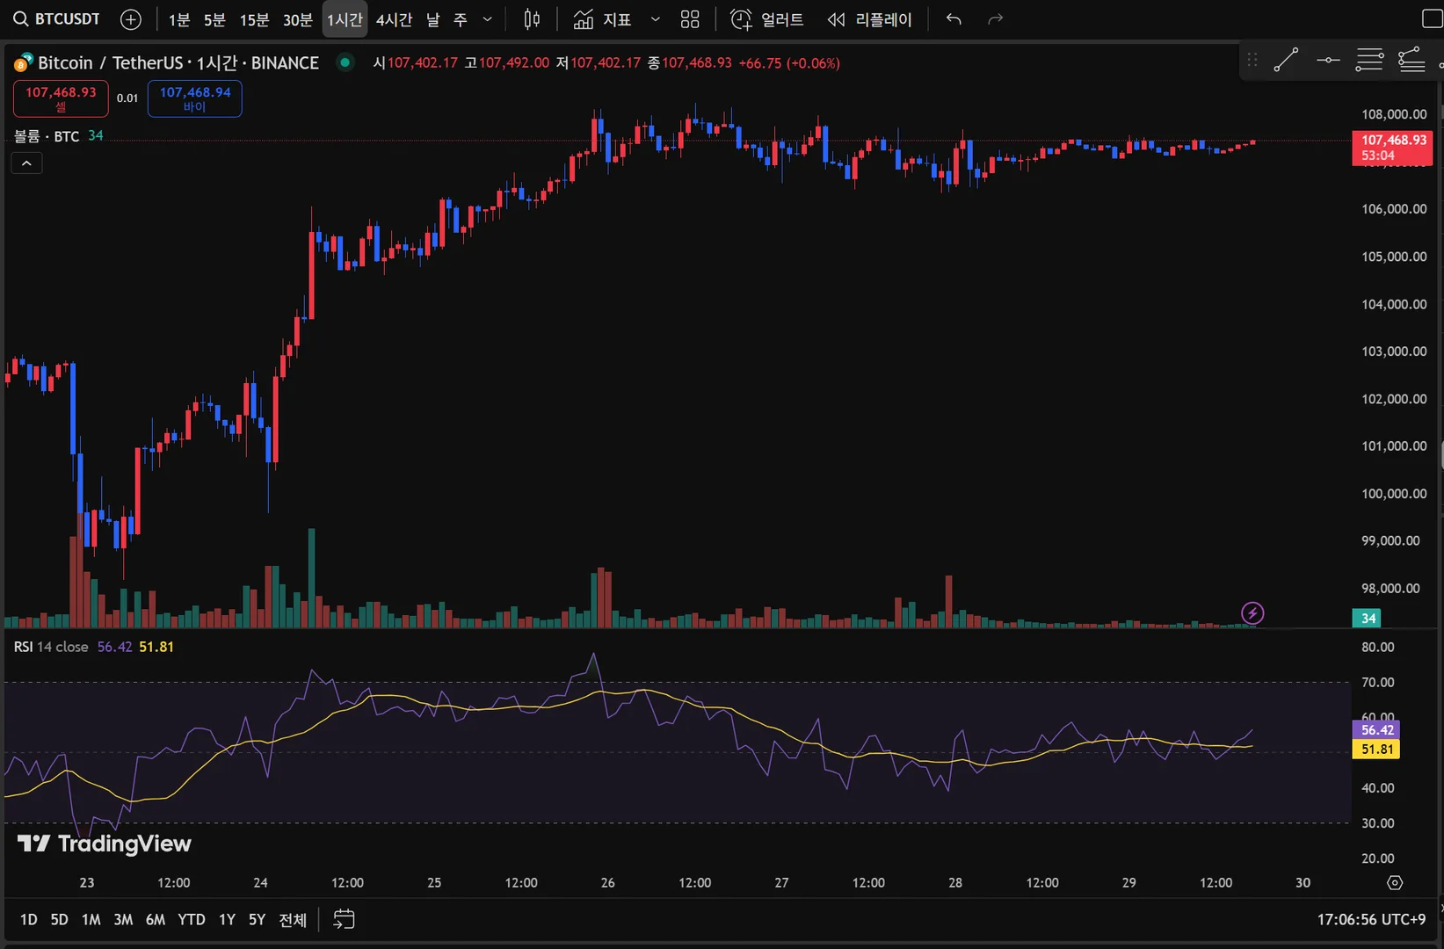1444x949 pixels.
Task: Switch to the 4시간 timeframe
Action: (394, 19)
